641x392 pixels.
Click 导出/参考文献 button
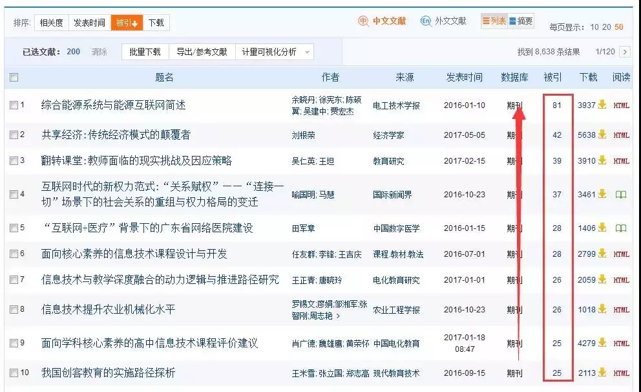pos(202,52)
